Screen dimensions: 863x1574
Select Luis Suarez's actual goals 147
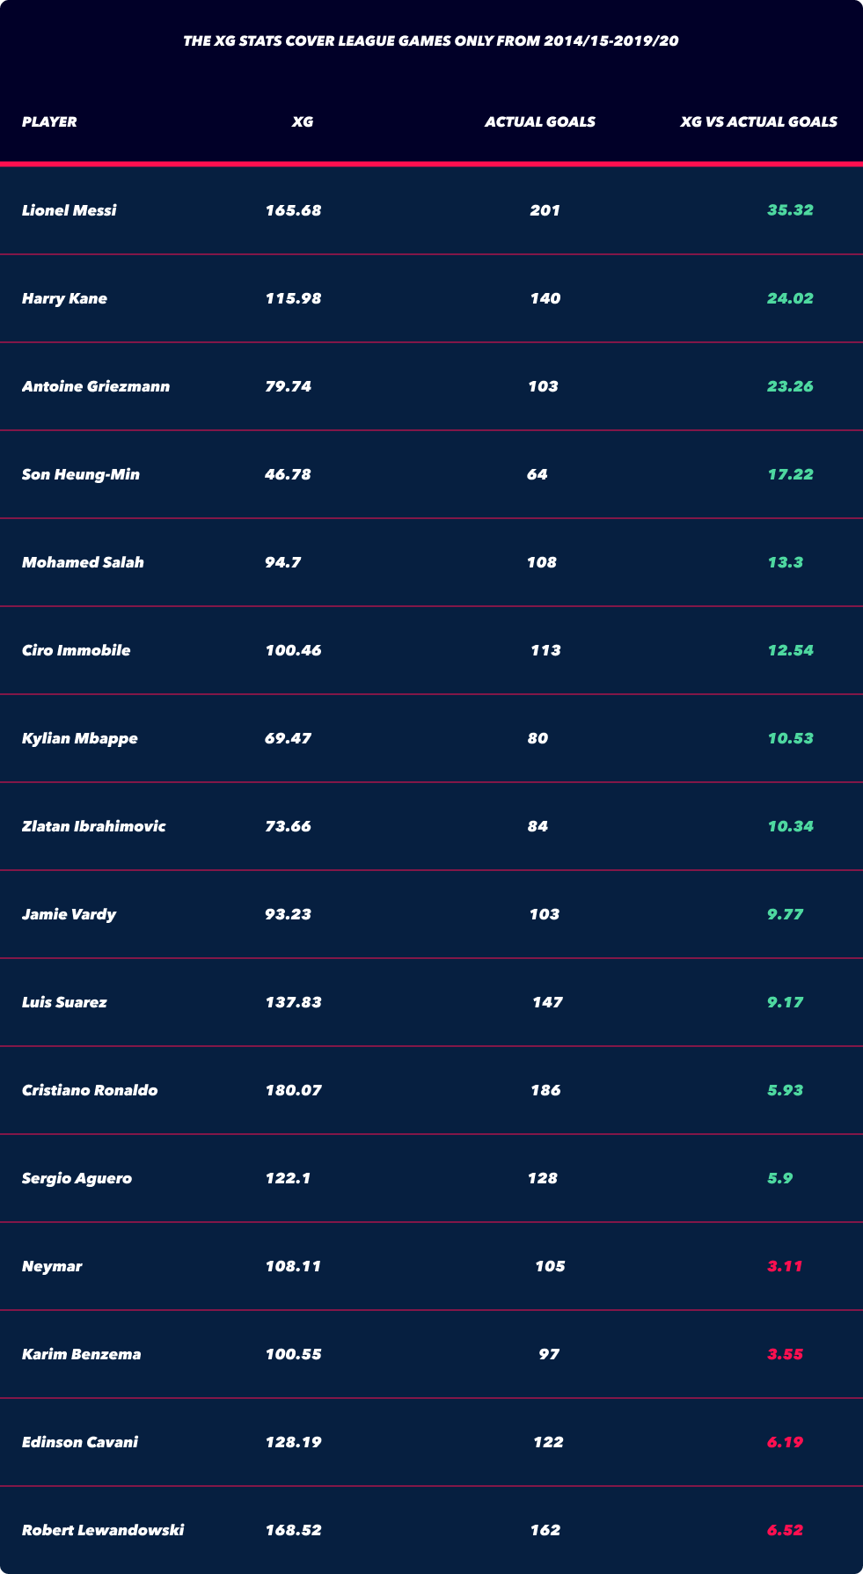[x=547, y=1002]
